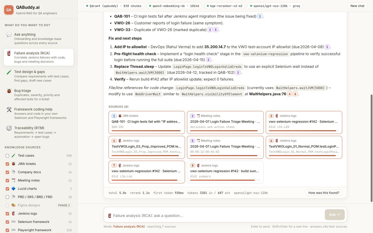Click the Lucid charts diamond icon
The width and height of the screenshot is (373, 233).
(x=13, y=189)
